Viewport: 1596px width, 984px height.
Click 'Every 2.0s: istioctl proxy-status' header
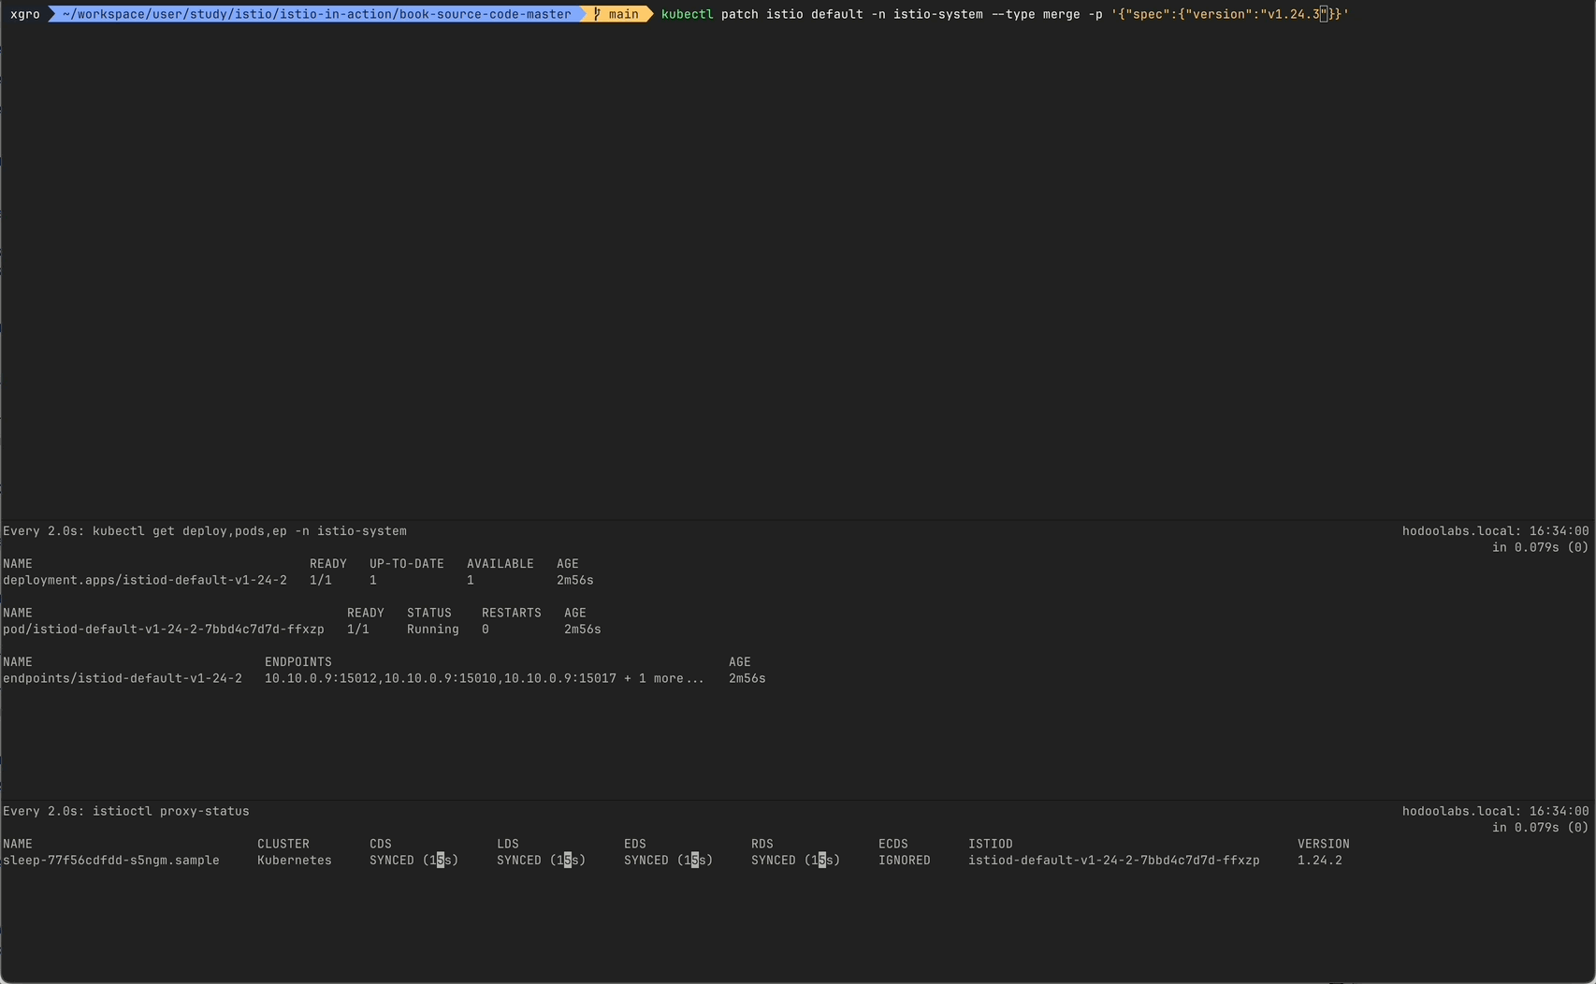(126, 811)
